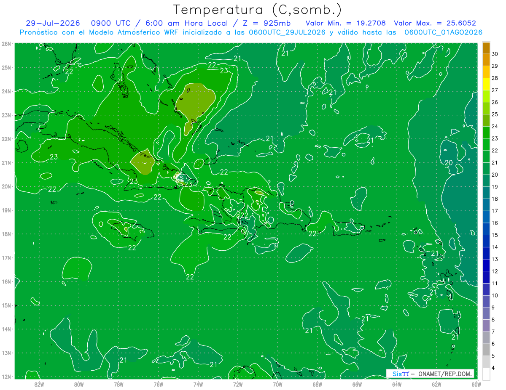Click legend value "13" on the color bar
This screenshot has height=390, width=506.
click(495, 259)
